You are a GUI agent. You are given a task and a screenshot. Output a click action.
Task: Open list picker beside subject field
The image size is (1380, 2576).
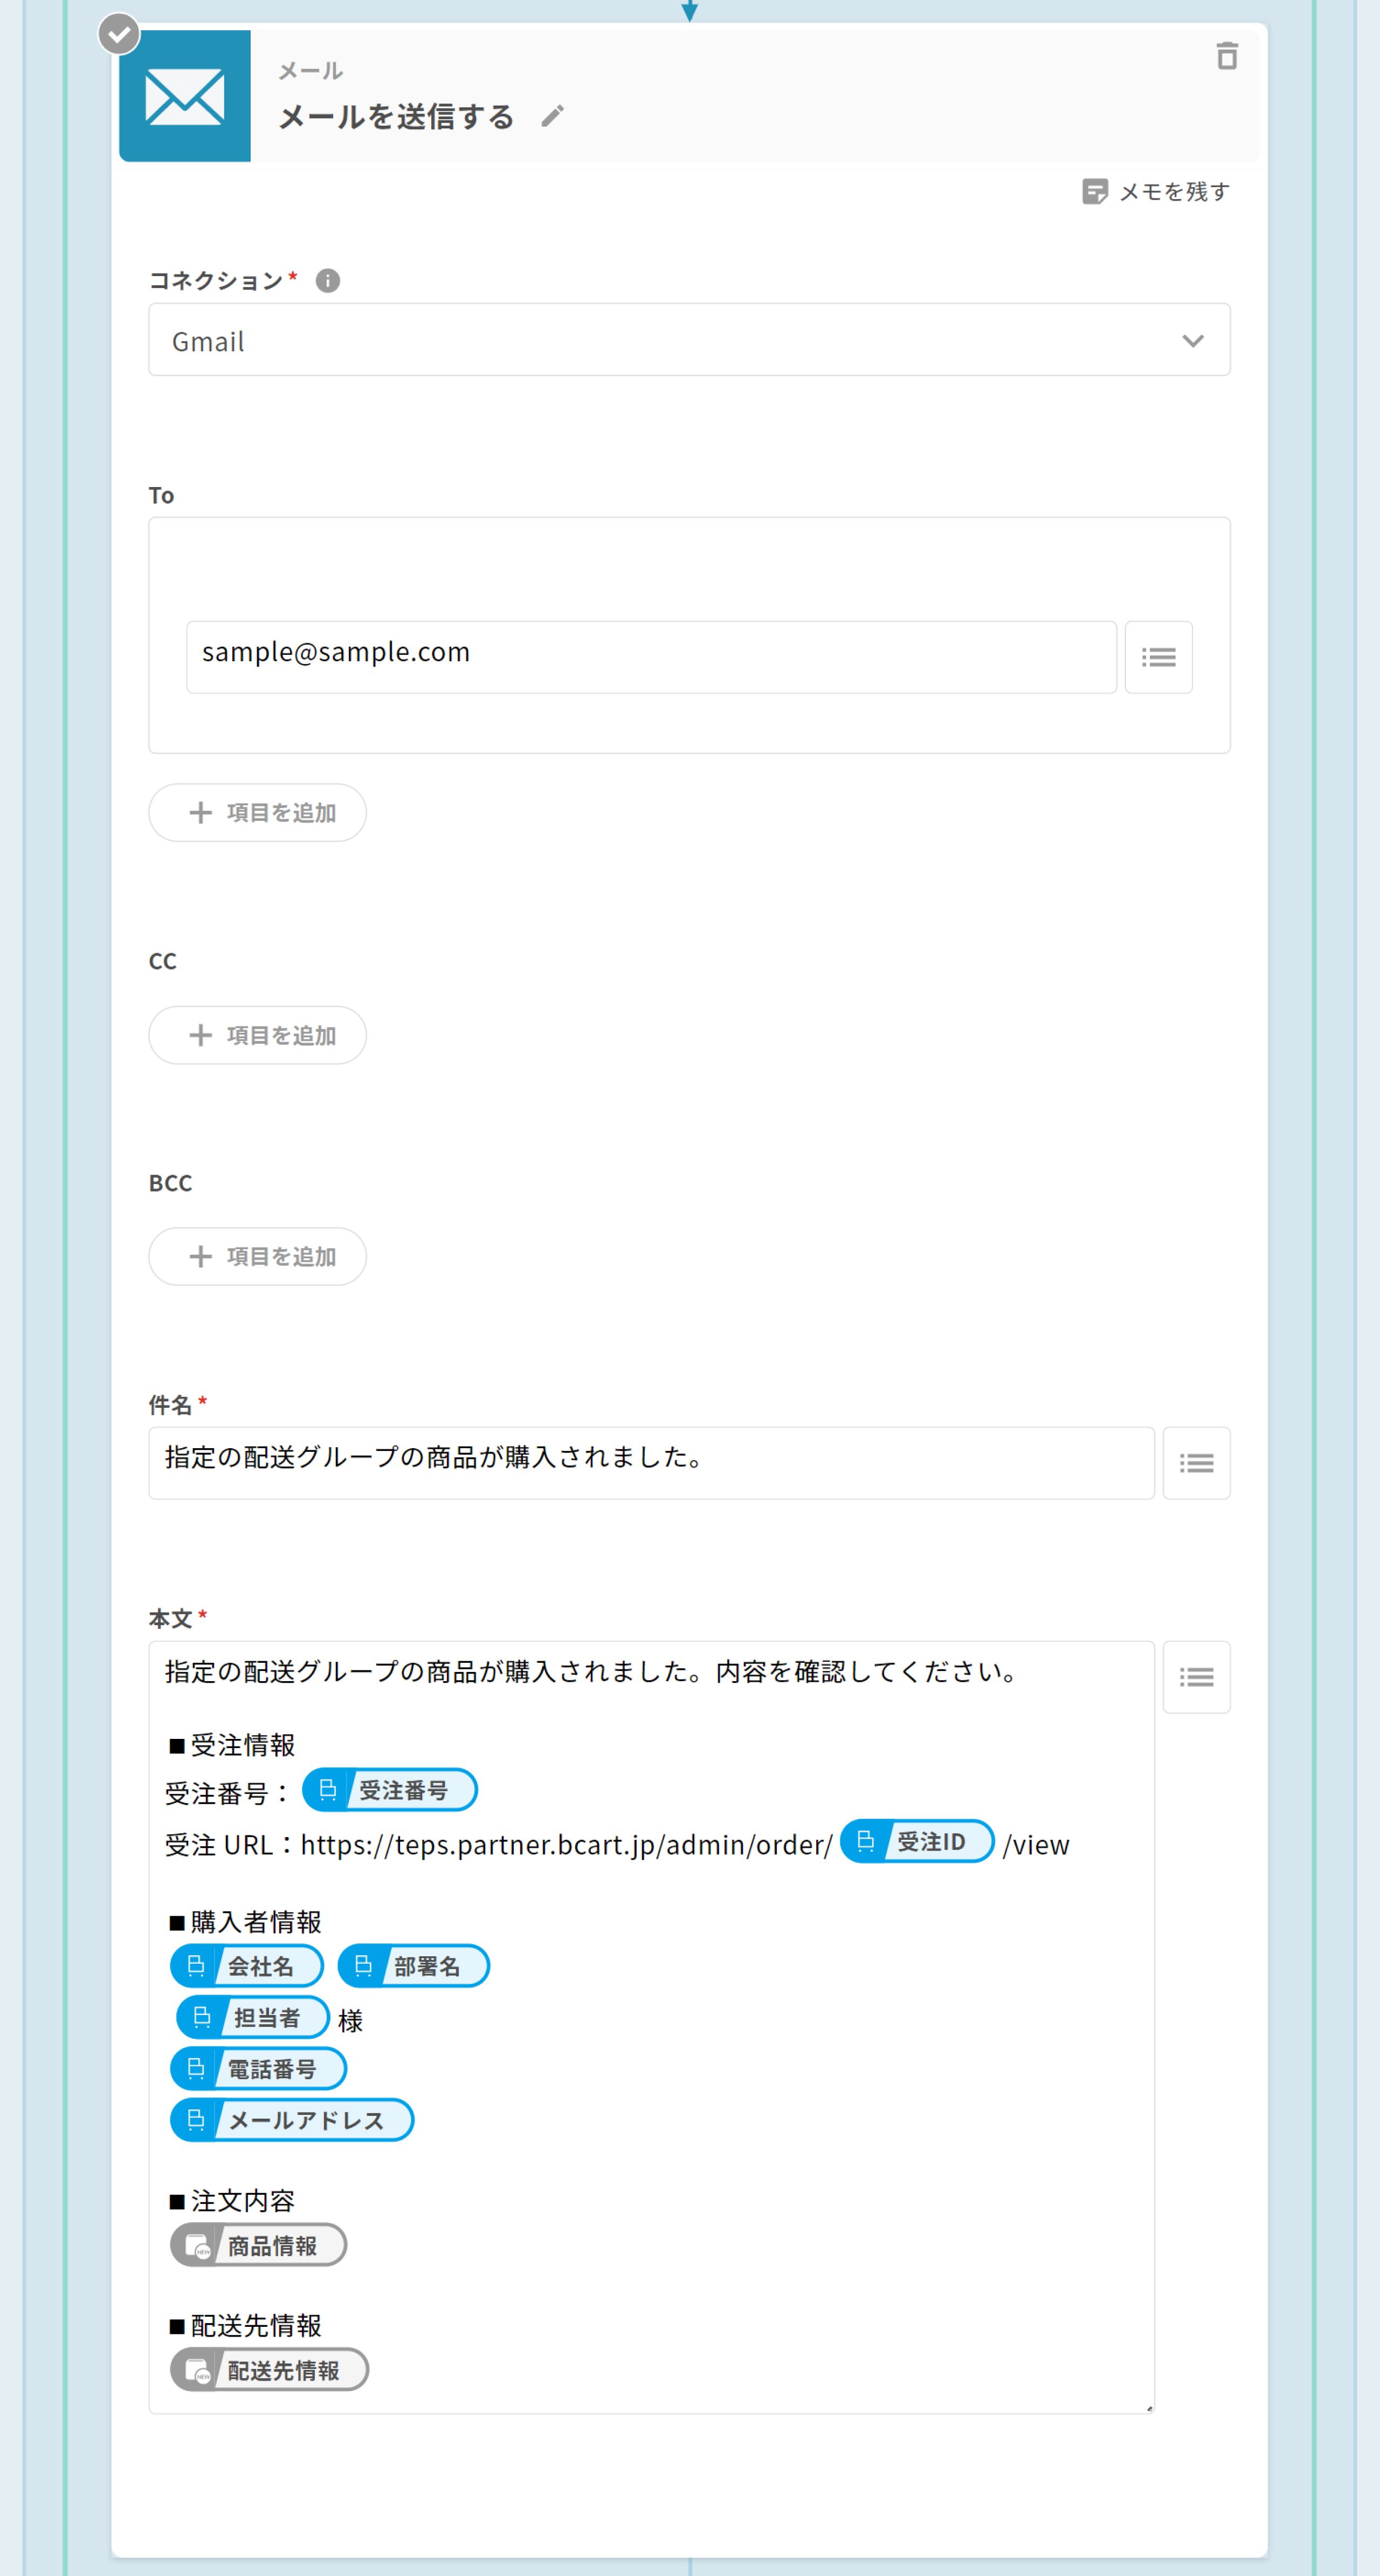pyautogui.click(x=1196, y=1463)
